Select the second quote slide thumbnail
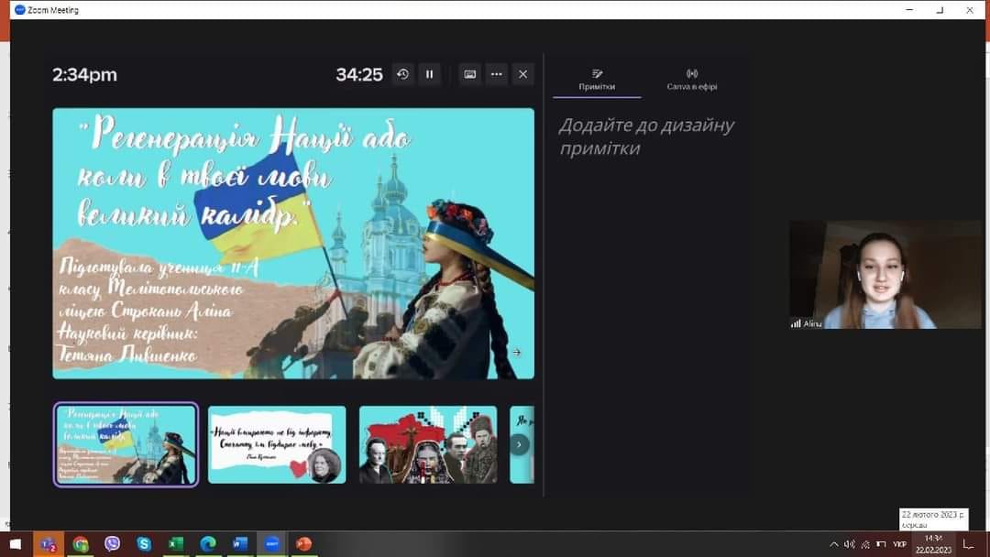The height and width of the screenshot is (557, 990). point(277,444)
